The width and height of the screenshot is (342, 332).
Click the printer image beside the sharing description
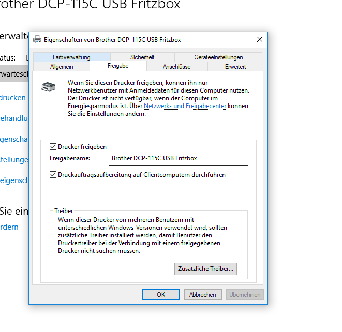coord(48,87)
